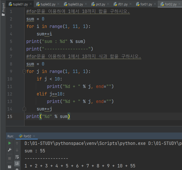Stop the running process
182x170 pixels.
tap(10, 158)
